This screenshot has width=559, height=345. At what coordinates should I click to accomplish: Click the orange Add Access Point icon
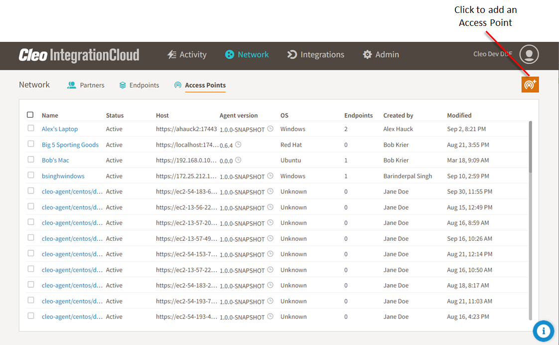(x=530, y=84)
